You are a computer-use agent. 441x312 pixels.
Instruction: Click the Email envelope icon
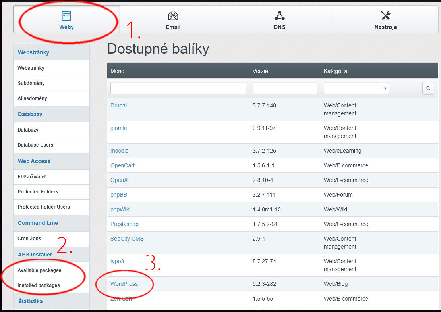click(x=173, y=16)
